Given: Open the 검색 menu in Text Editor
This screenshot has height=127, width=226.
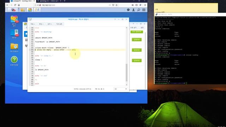Looking at the screenshot, I should tap(49, 24).
